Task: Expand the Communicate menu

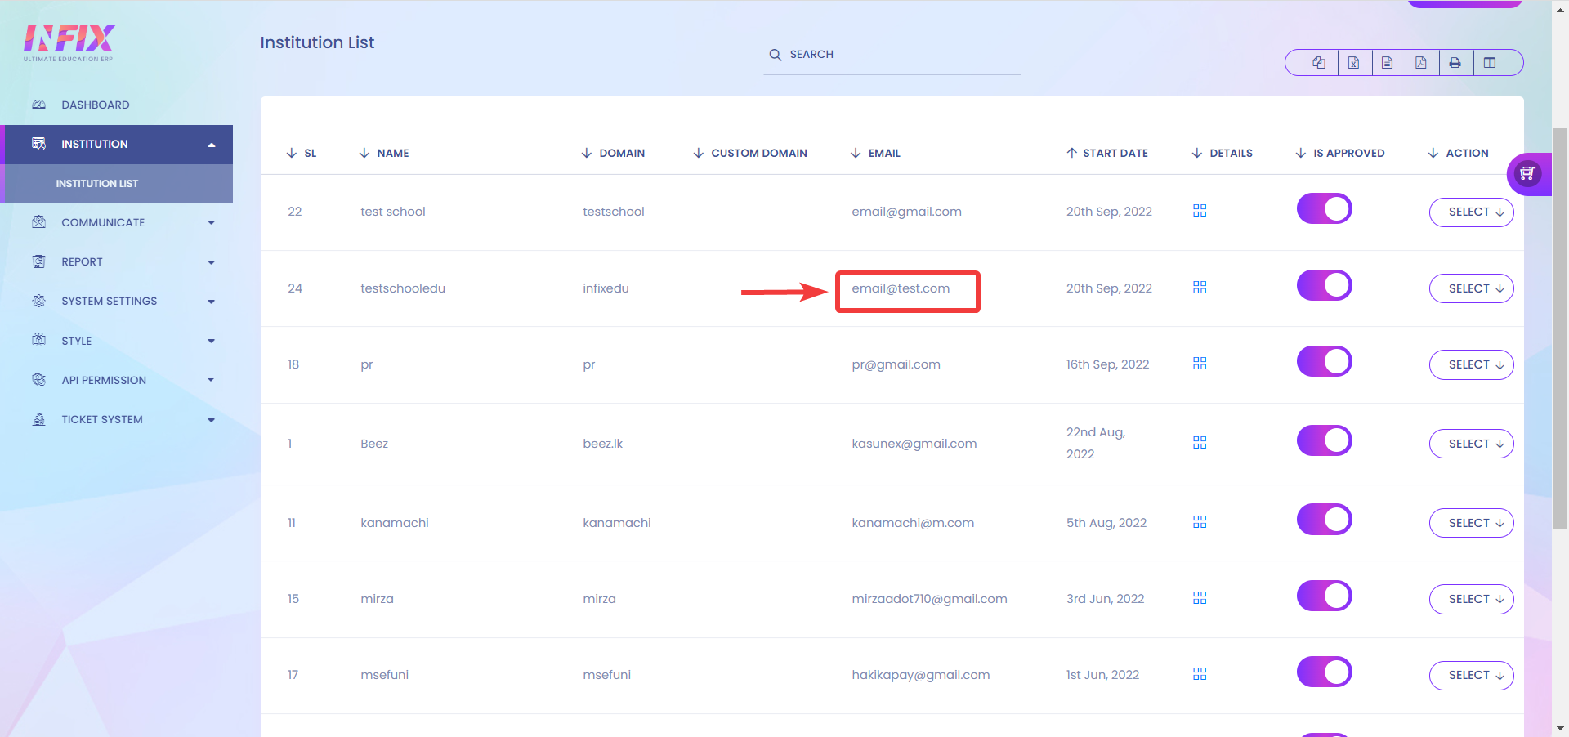Action: (117, 222)
